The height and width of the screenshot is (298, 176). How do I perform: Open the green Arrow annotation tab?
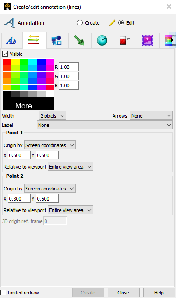pyautogui.click(x=80, y=40)
